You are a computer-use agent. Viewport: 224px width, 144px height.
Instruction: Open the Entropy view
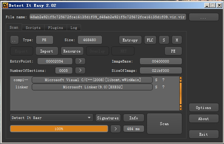tap(130, 40)
